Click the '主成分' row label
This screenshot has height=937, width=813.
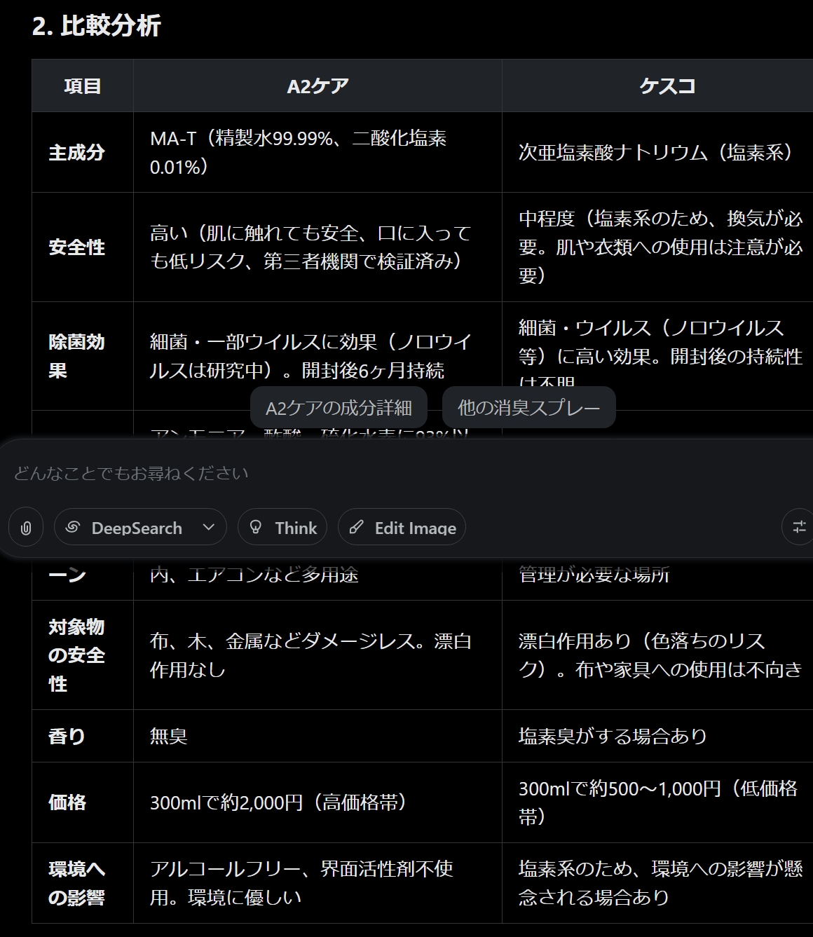pyautogui.click(x=76, y=152)
